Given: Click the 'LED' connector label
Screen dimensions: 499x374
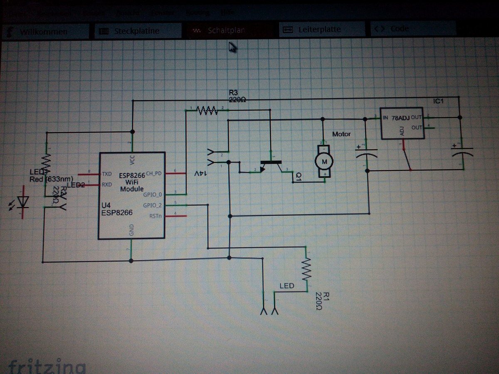Looking at the screenshot, I should click(x=287, y=286).
